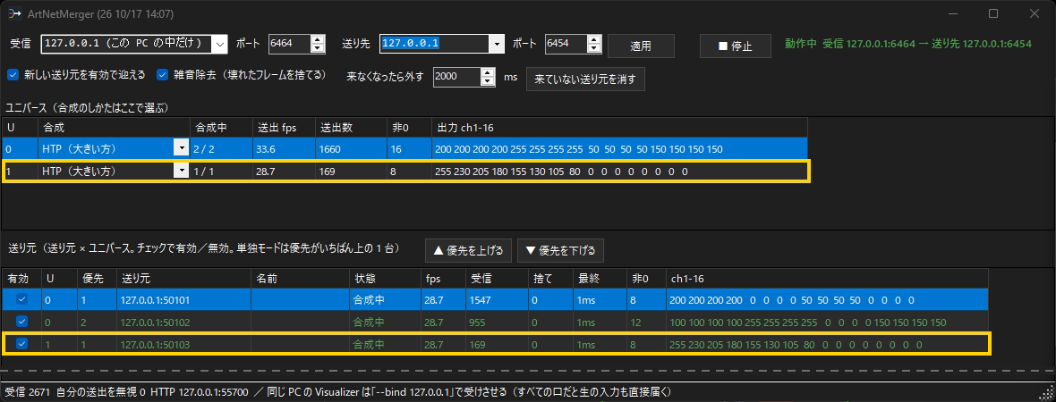
Task: Click the 出力 ch1-16 column header
Action: (x=619, y=127)
